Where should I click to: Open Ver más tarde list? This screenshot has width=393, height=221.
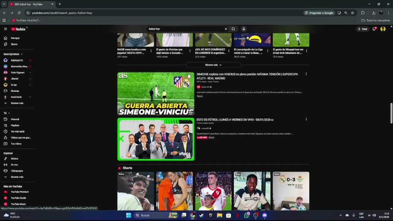18,131
